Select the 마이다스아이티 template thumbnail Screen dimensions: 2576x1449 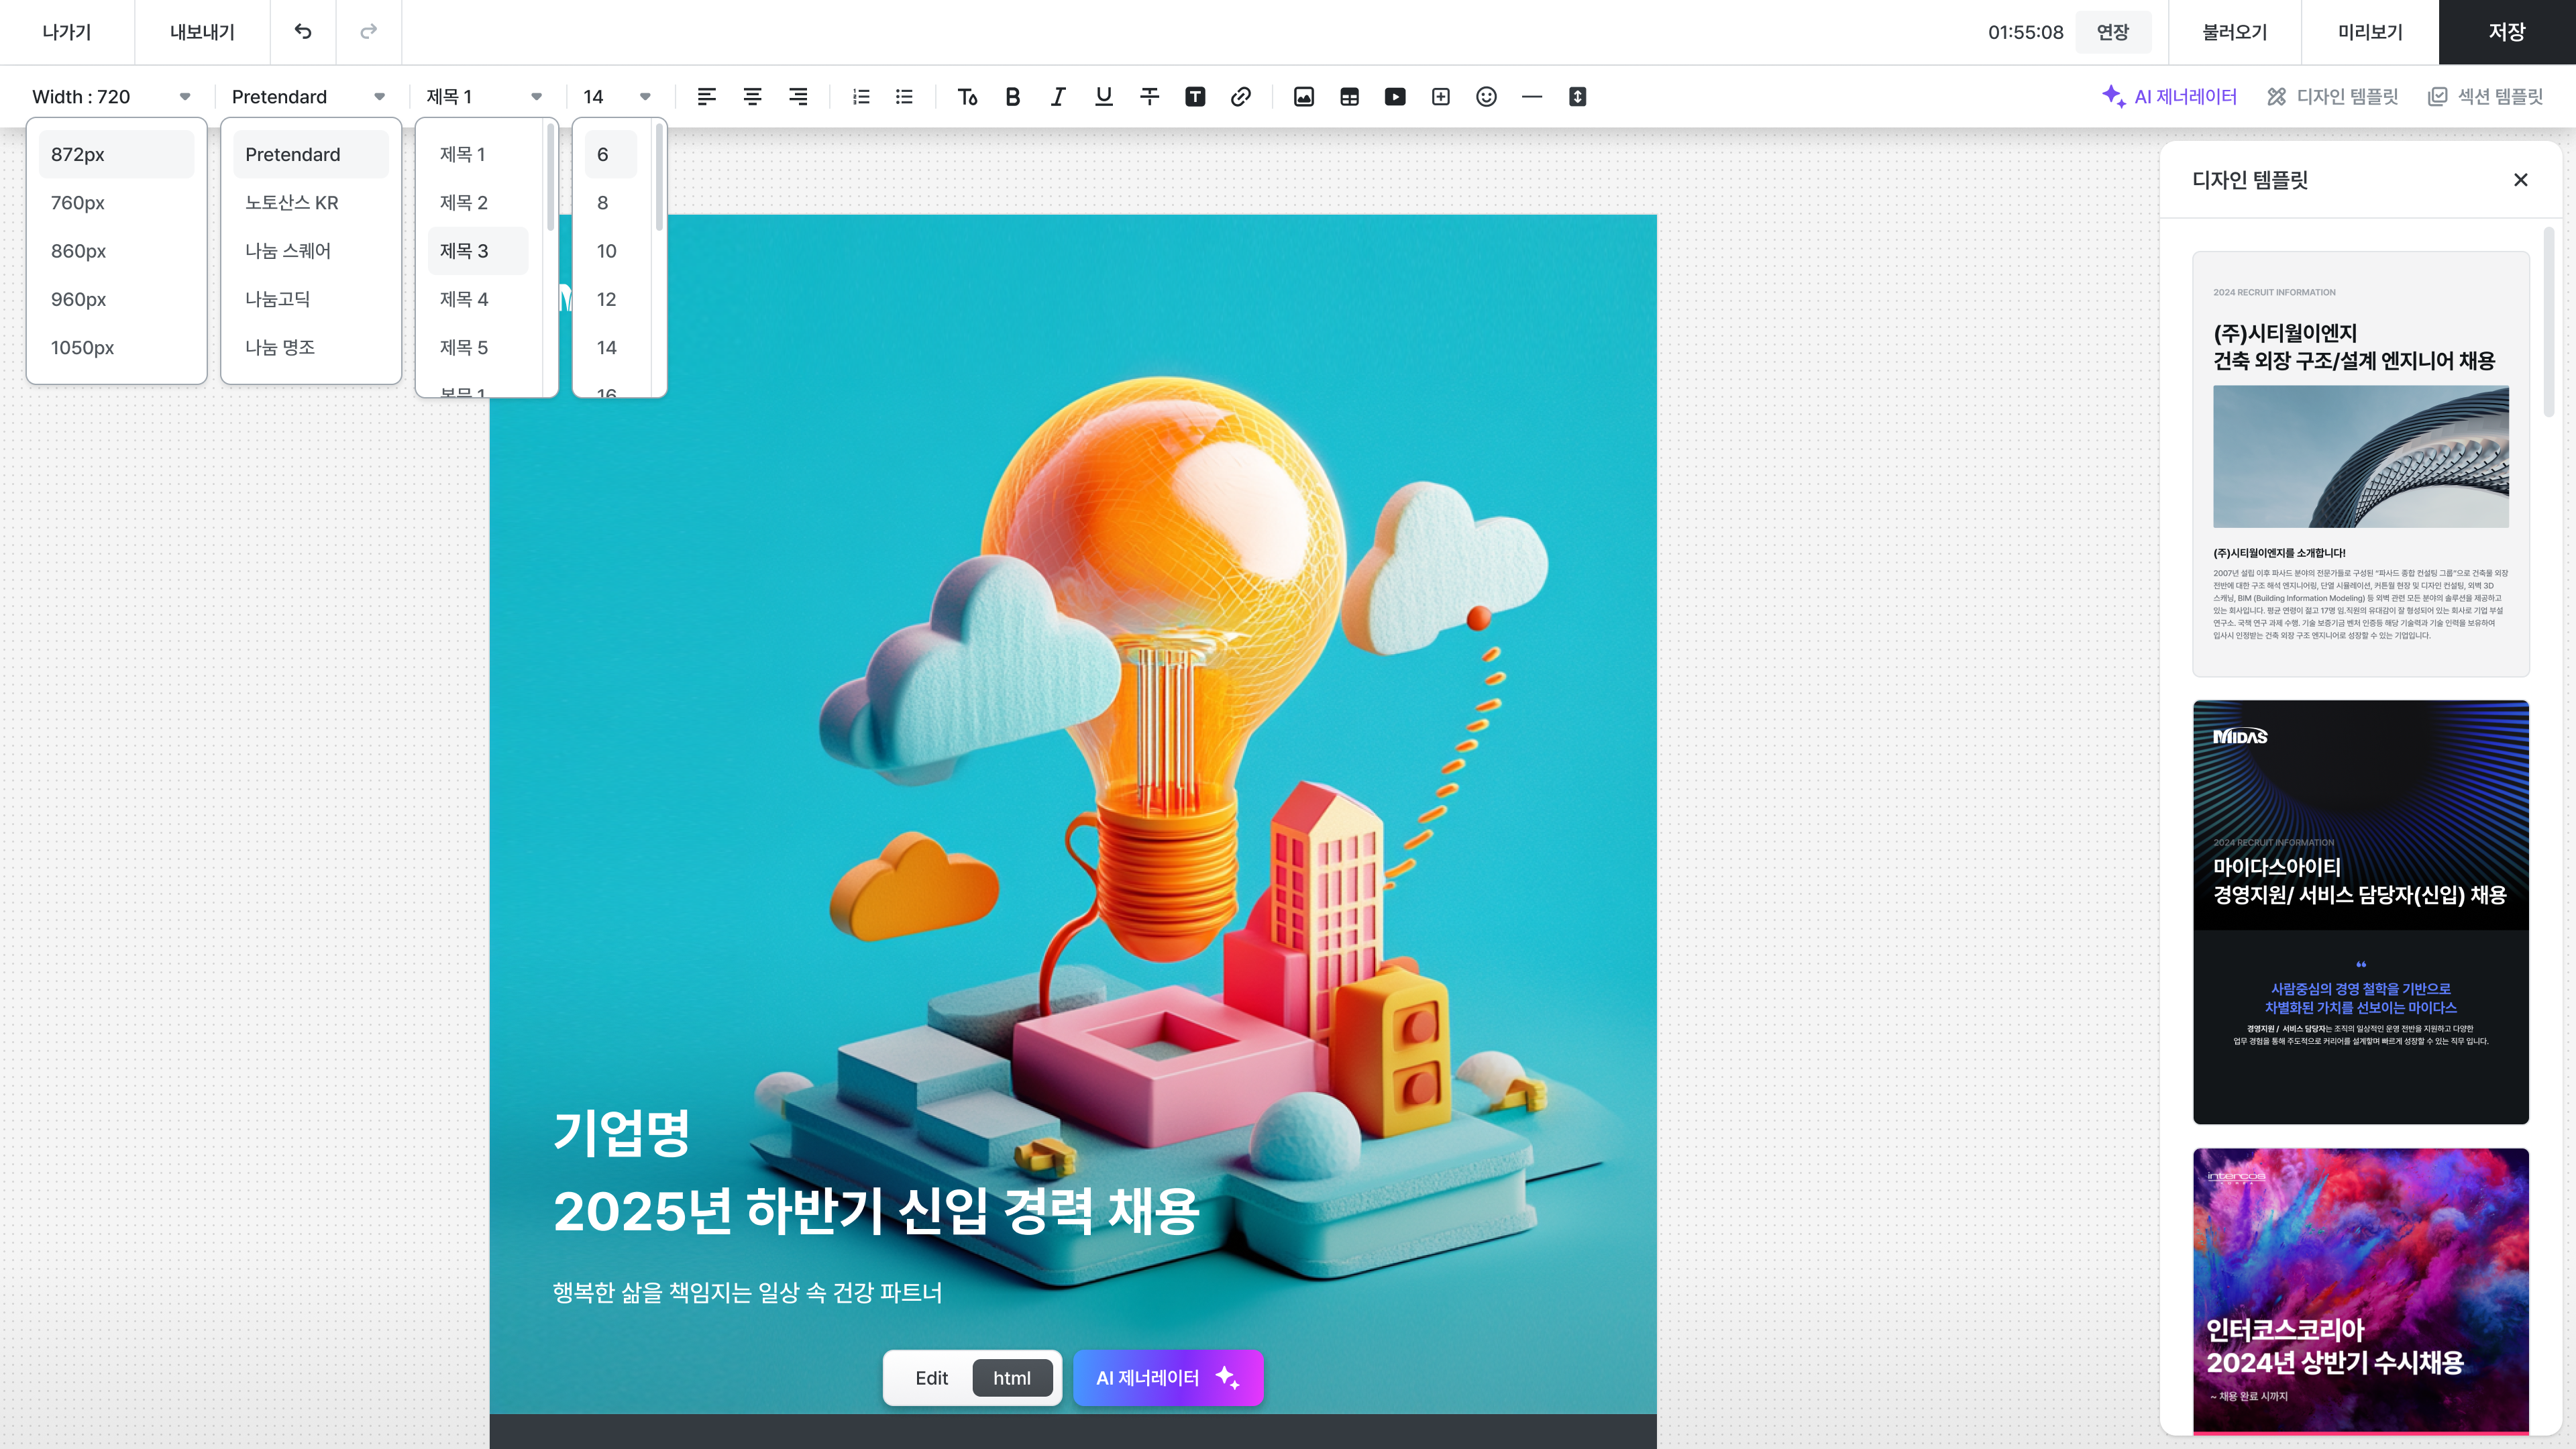point(2361,910)
